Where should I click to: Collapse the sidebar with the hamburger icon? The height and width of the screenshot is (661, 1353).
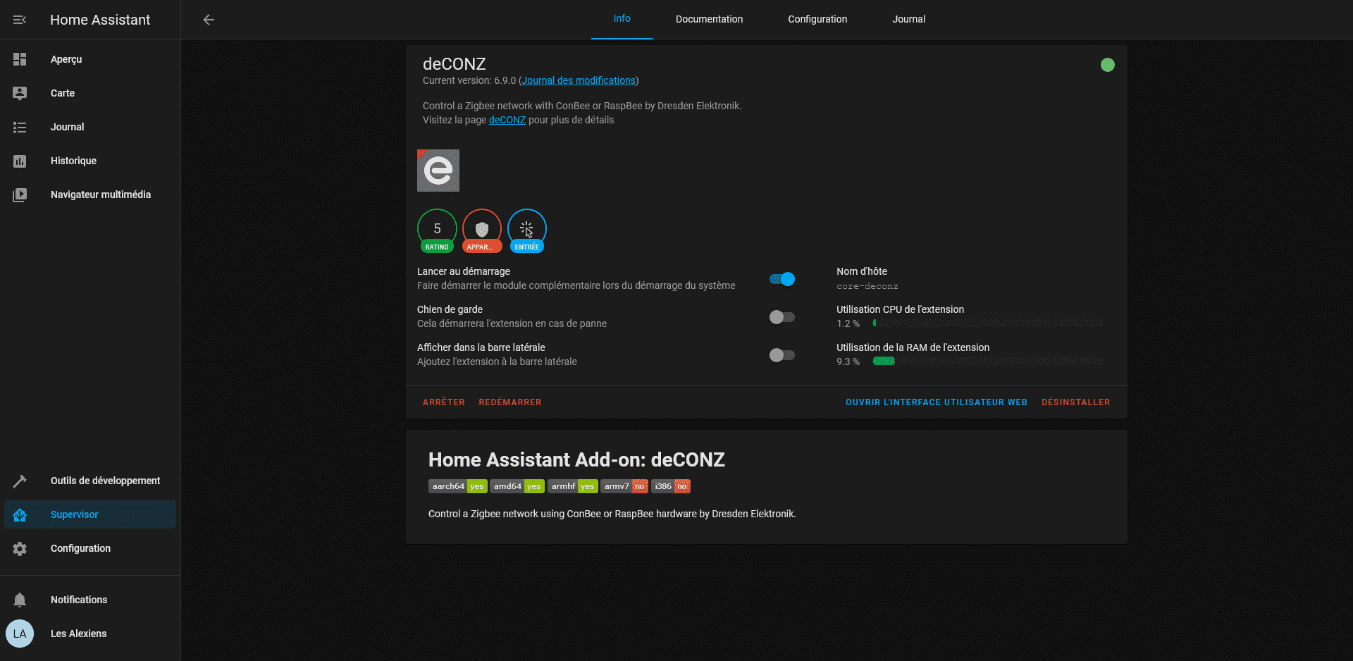tap(20, 20)
